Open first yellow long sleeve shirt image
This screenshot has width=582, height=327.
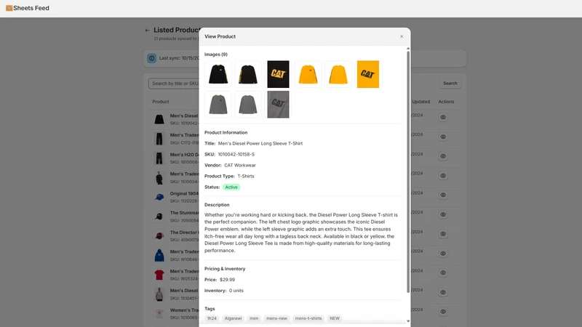coord(308,74)
